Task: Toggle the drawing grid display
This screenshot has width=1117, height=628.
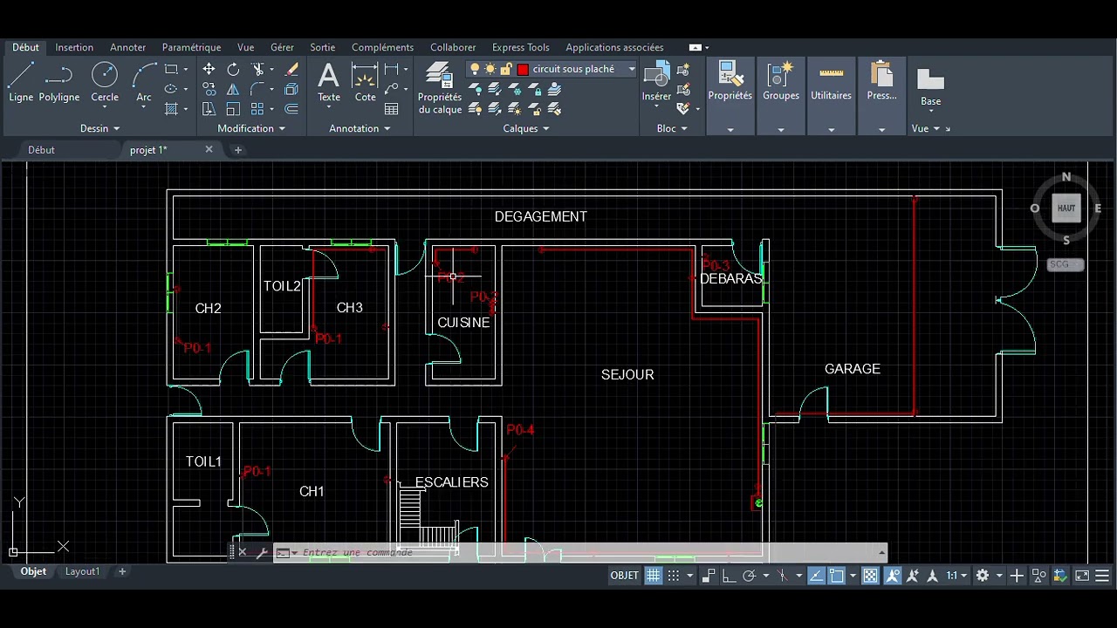Action: (x=653, y=576)
